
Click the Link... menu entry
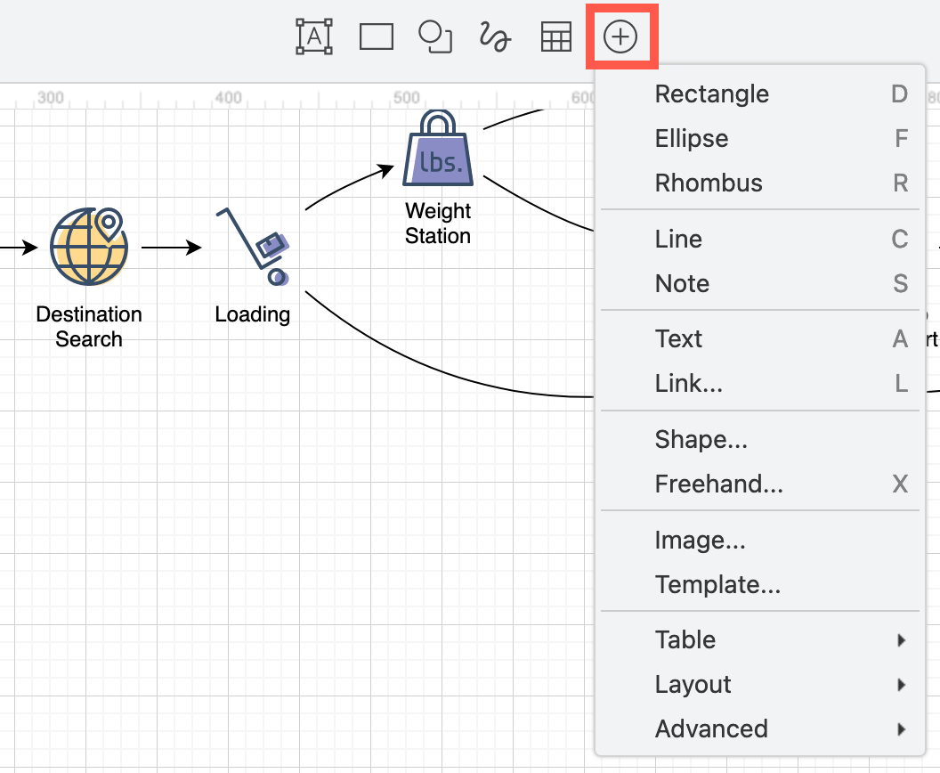coord(688,384)
